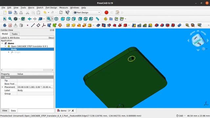Go back to previous view arrow
The width and height of the screenshot is (210, 118).
[30, 19]
